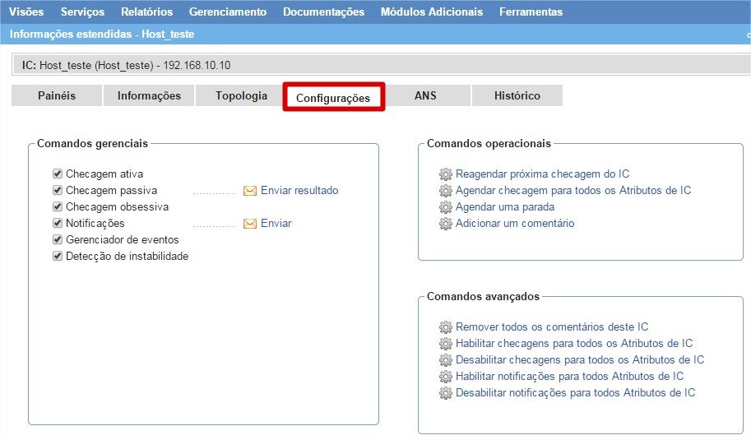Click envelope icon next to Enviar resultado
The image size is (751, 440).
click(x=250, y=191)
